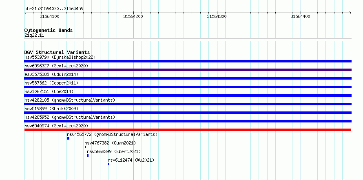Click the chr21:31564070..31564459 region label

click(x=54, y=9)
